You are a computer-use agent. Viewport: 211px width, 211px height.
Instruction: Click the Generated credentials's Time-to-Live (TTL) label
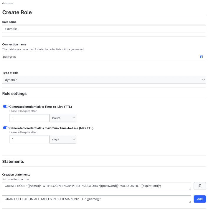pyautogui.click(x=41, y=107)
